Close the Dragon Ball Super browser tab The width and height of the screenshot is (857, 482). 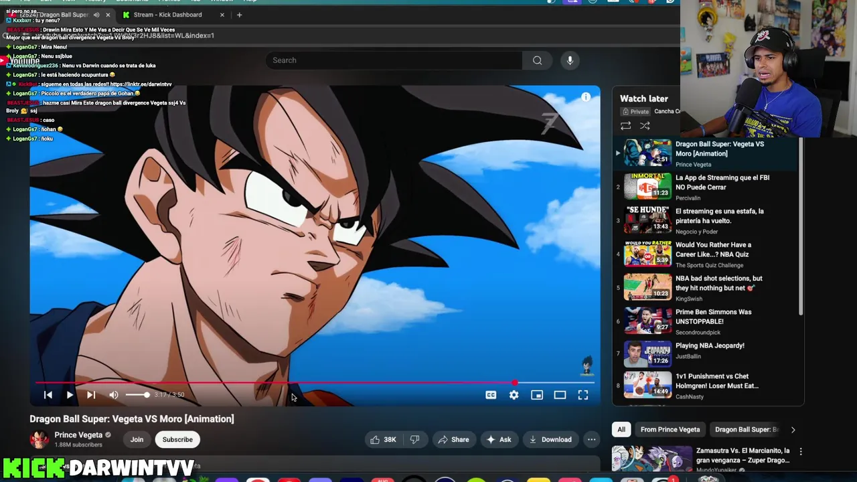click(x=108, y=15)
